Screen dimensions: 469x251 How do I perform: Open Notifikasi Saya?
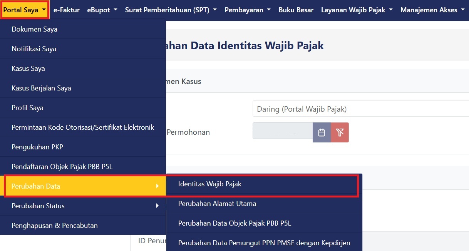click(x=34, y=49)
